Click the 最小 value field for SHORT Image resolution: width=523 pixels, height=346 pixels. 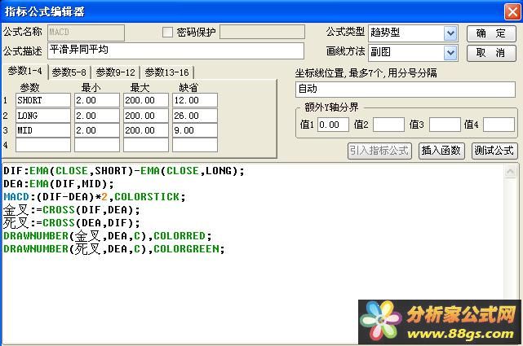[x=97, y=100]
